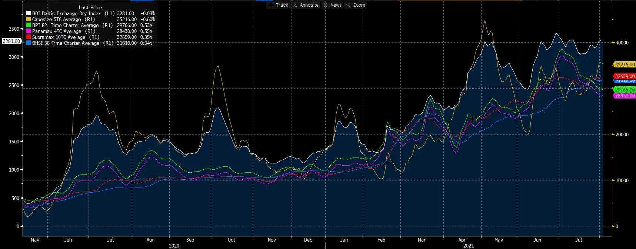Select the Zoom magnifier tool

(356, 5)
